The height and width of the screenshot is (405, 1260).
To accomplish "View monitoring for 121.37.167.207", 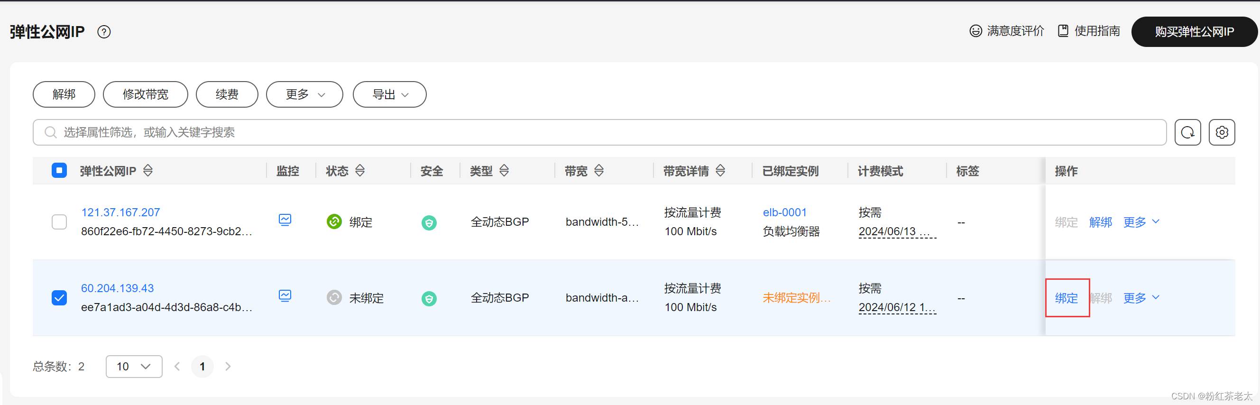I will point(285,220).
